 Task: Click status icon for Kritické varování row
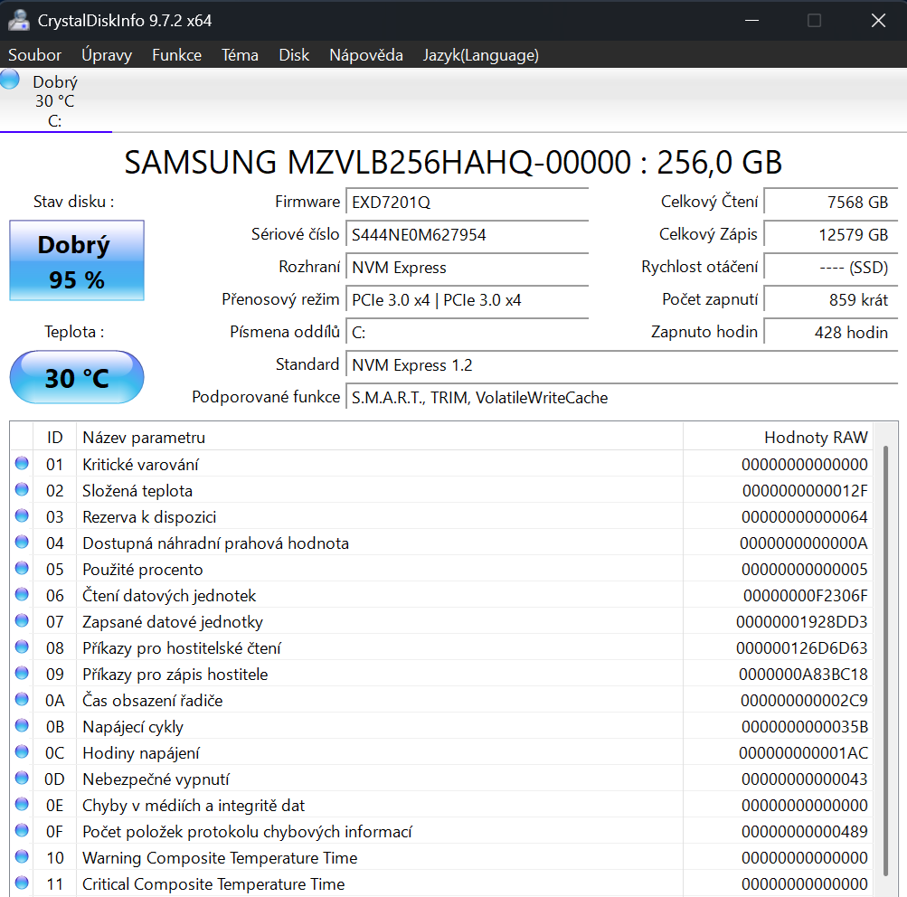pyautogui.click(x=22, y=464)
